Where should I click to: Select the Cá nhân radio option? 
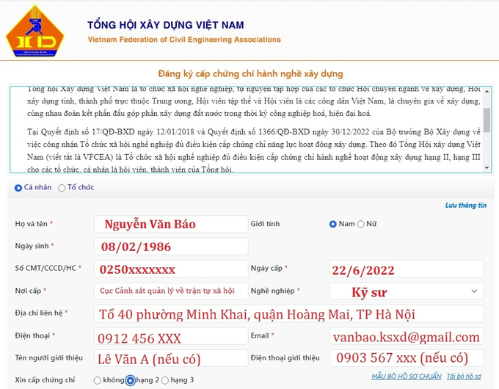(18, 188)
